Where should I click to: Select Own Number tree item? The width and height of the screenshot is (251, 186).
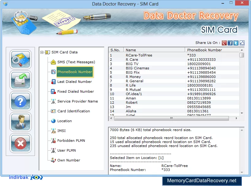(x=69, y=160)
